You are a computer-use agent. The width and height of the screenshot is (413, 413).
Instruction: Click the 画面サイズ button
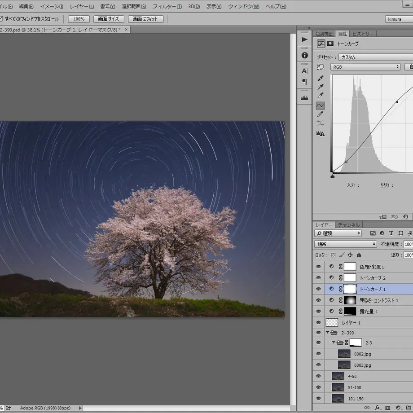(109, 19)
